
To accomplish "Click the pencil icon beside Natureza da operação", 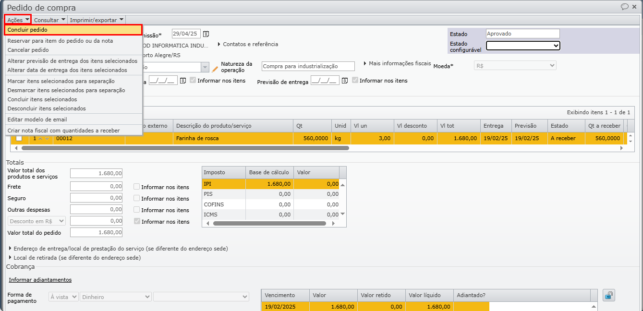I will point(215,69).
